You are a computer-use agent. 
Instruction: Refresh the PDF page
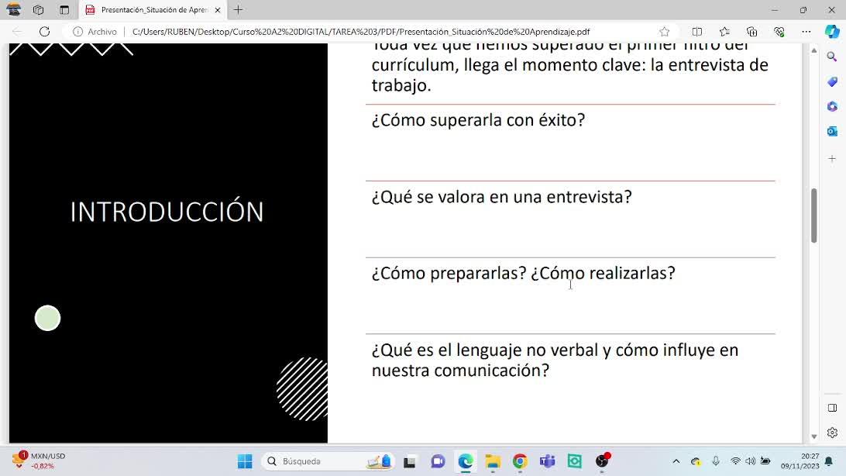click(44, 31)
